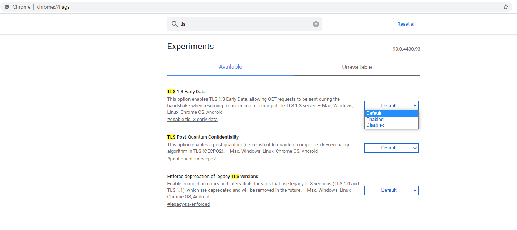Select Disabled in the open dropdown list

(391, 125)
